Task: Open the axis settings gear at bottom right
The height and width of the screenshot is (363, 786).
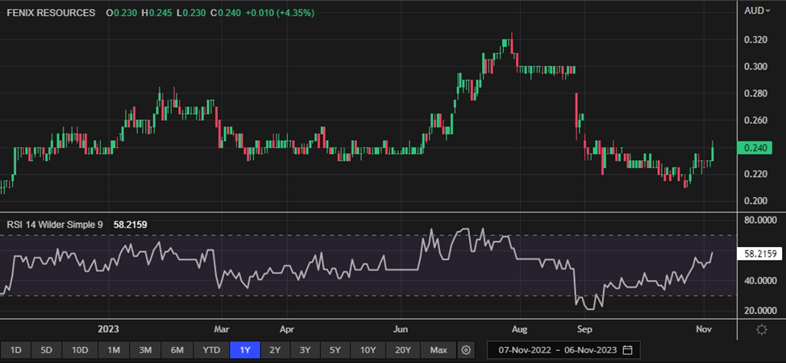Action: coord(762,330)
